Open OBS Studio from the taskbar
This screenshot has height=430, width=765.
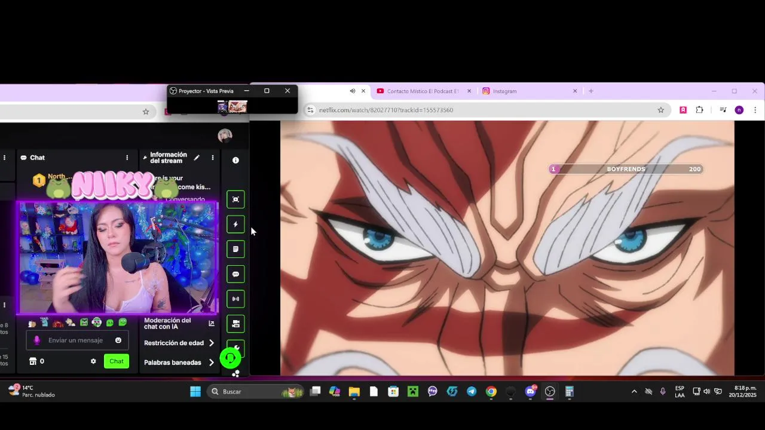(x=550, y=392)
